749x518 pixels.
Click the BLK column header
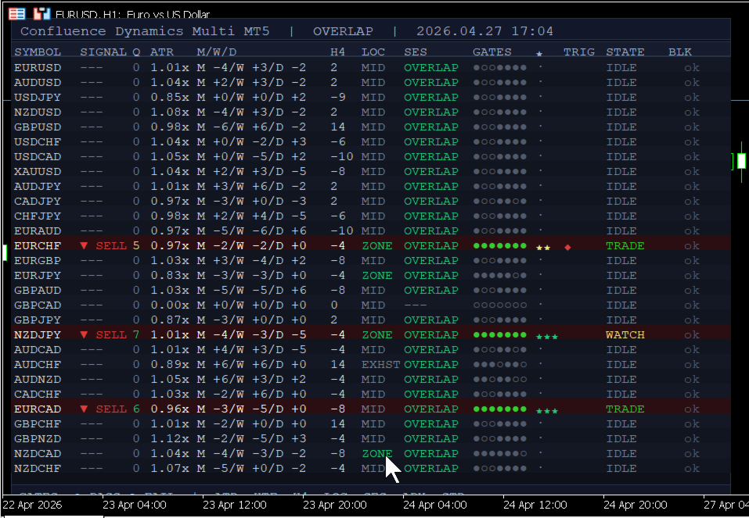pyautogui.click(x=680, y=52)
